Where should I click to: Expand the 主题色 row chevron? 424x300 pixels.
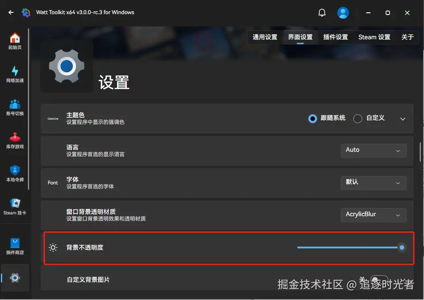[403, 119]
